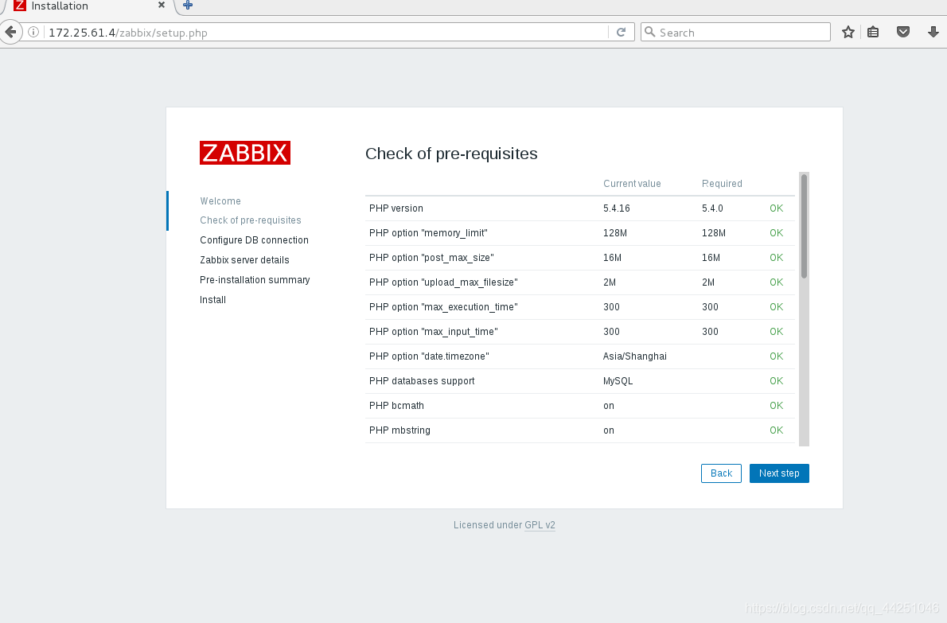Click OK status in PHP mbstring row

tap(776, 430)
